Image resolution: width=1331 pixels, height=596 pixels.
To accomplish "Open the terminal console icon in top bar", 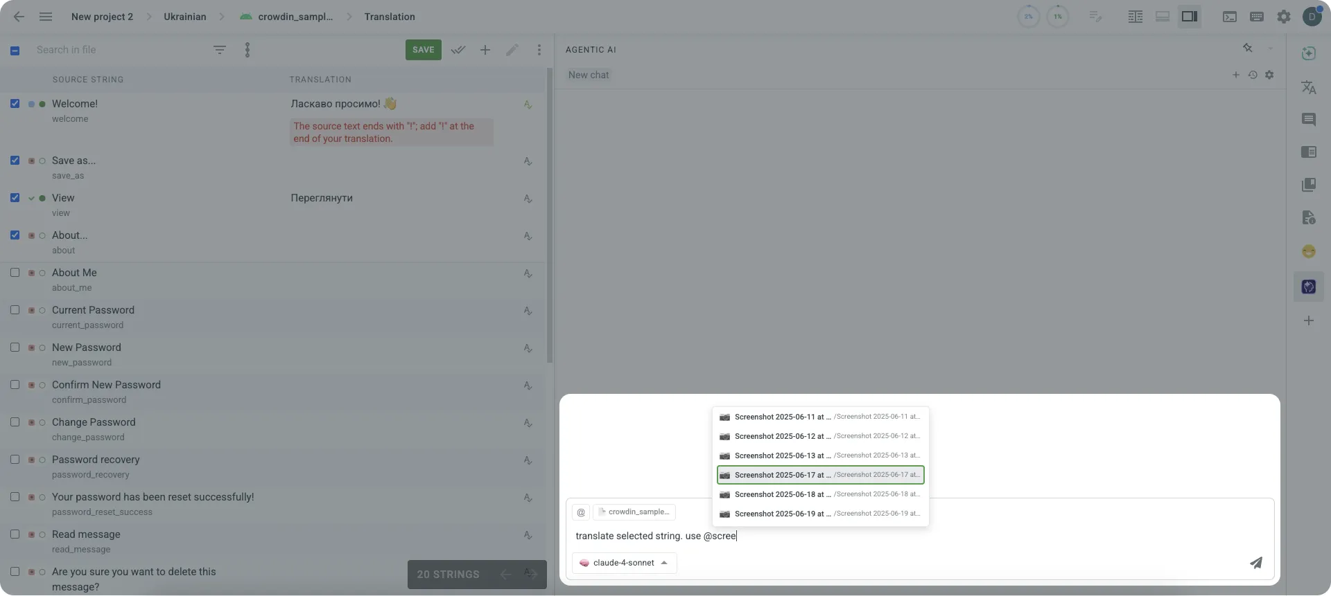I will 1229,17.
